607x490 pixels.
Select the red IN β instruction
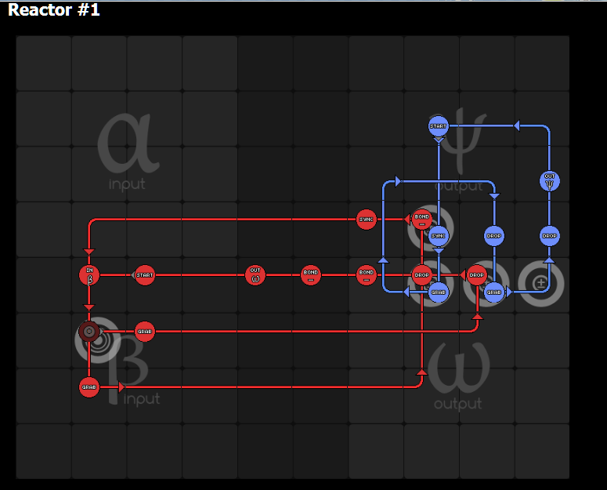click(x=89, y=275)
